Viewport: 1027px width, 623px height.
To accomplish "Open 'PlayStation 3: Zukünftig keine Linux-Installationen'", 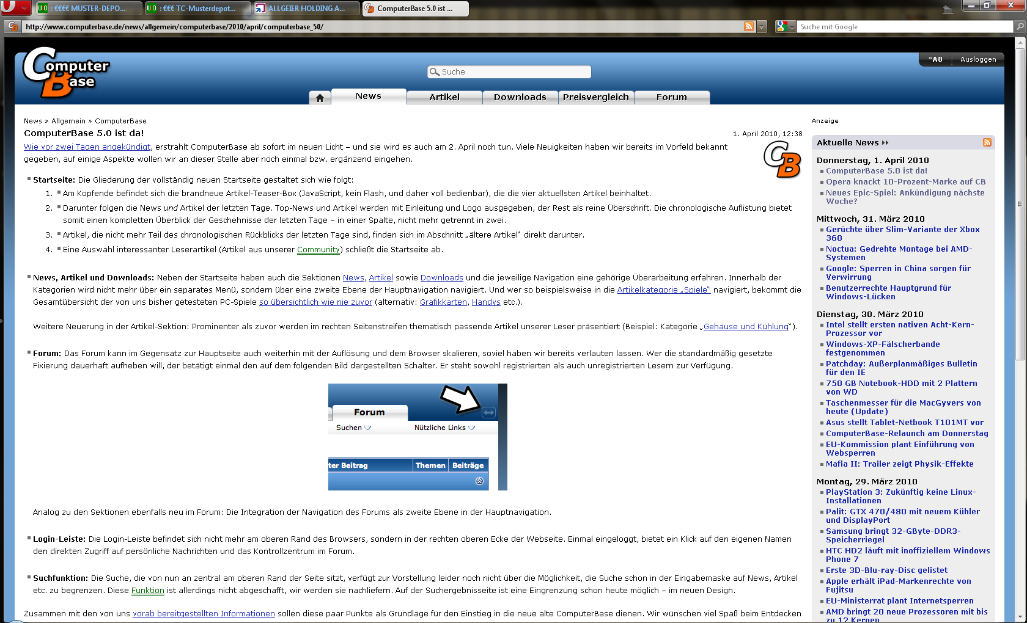I will 901,497.
